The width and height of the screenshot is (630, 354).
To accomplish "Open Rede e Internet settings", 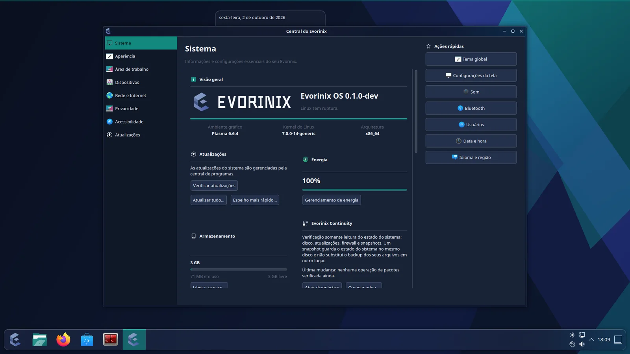I will pyautogui.click(x=141, y=96).
